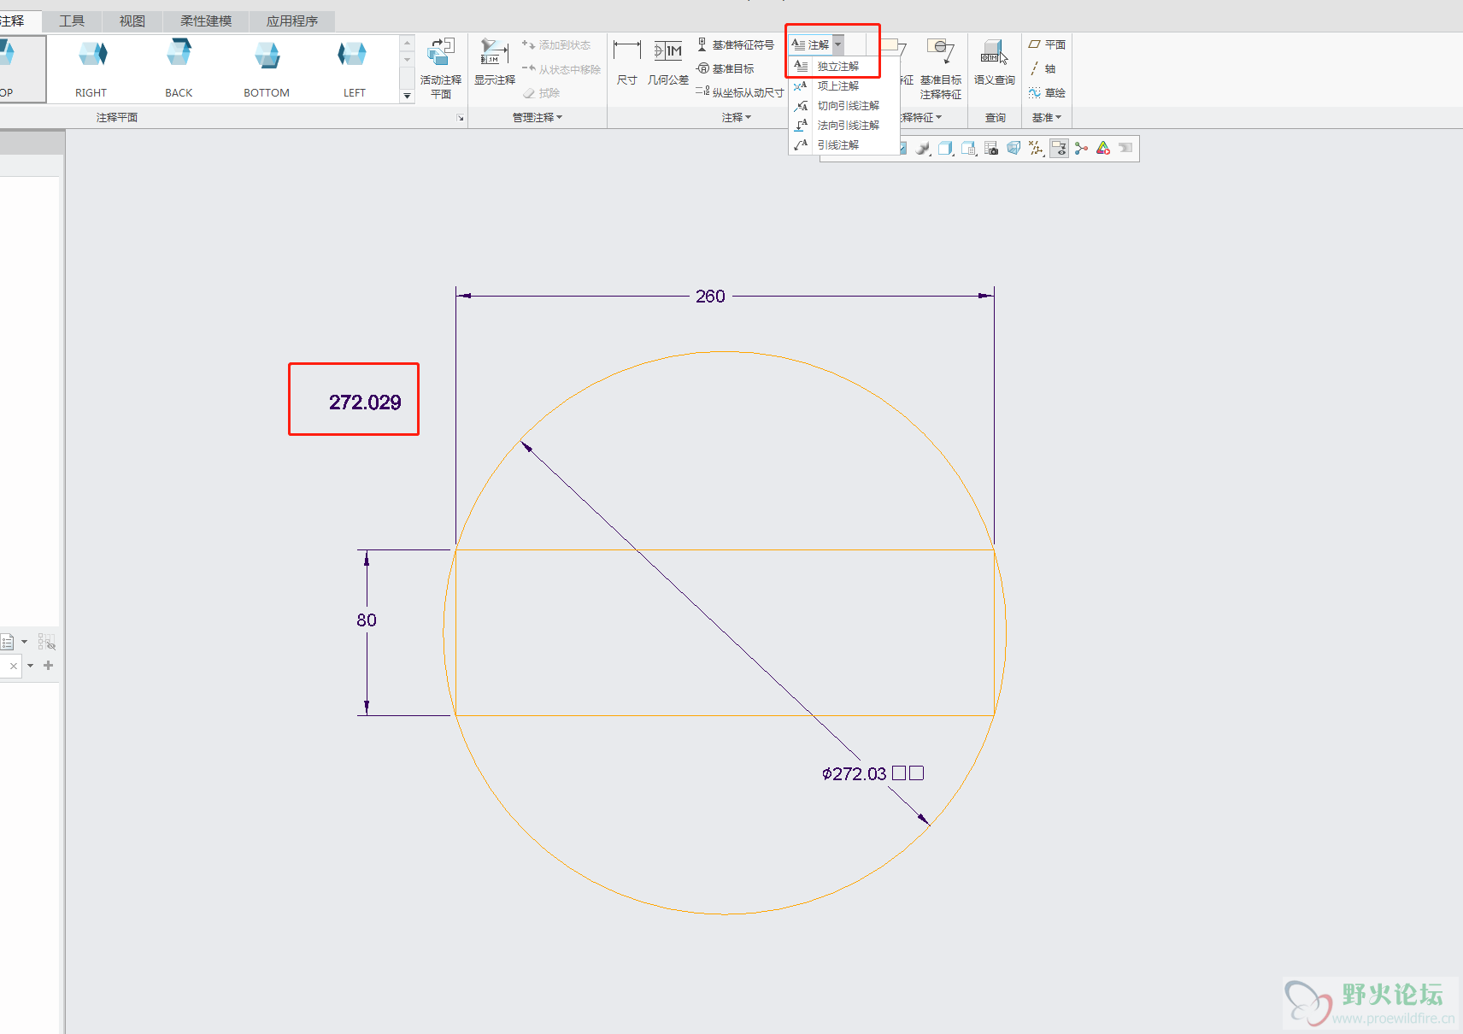The height and width of the screenshot is (1034, 1463).
Task: Click the 几何公差 tolerance tool
Action: coord(668,62)
